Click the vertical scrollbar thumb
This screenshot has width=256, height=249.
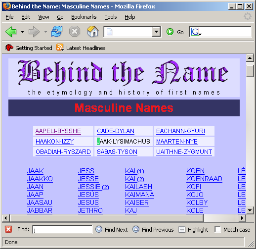(x=250, y=71)
